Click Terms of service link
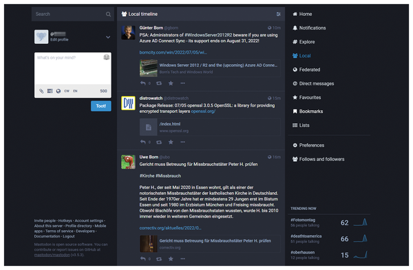The image size is (413, 270). click(x=59, y=231)
